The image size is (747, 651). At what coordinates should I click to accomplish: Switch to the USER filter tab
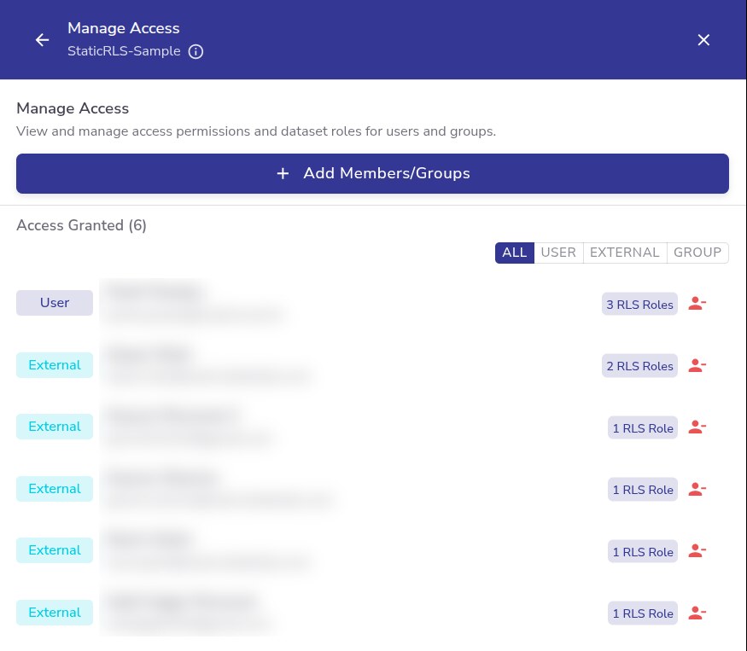[558, 253]
